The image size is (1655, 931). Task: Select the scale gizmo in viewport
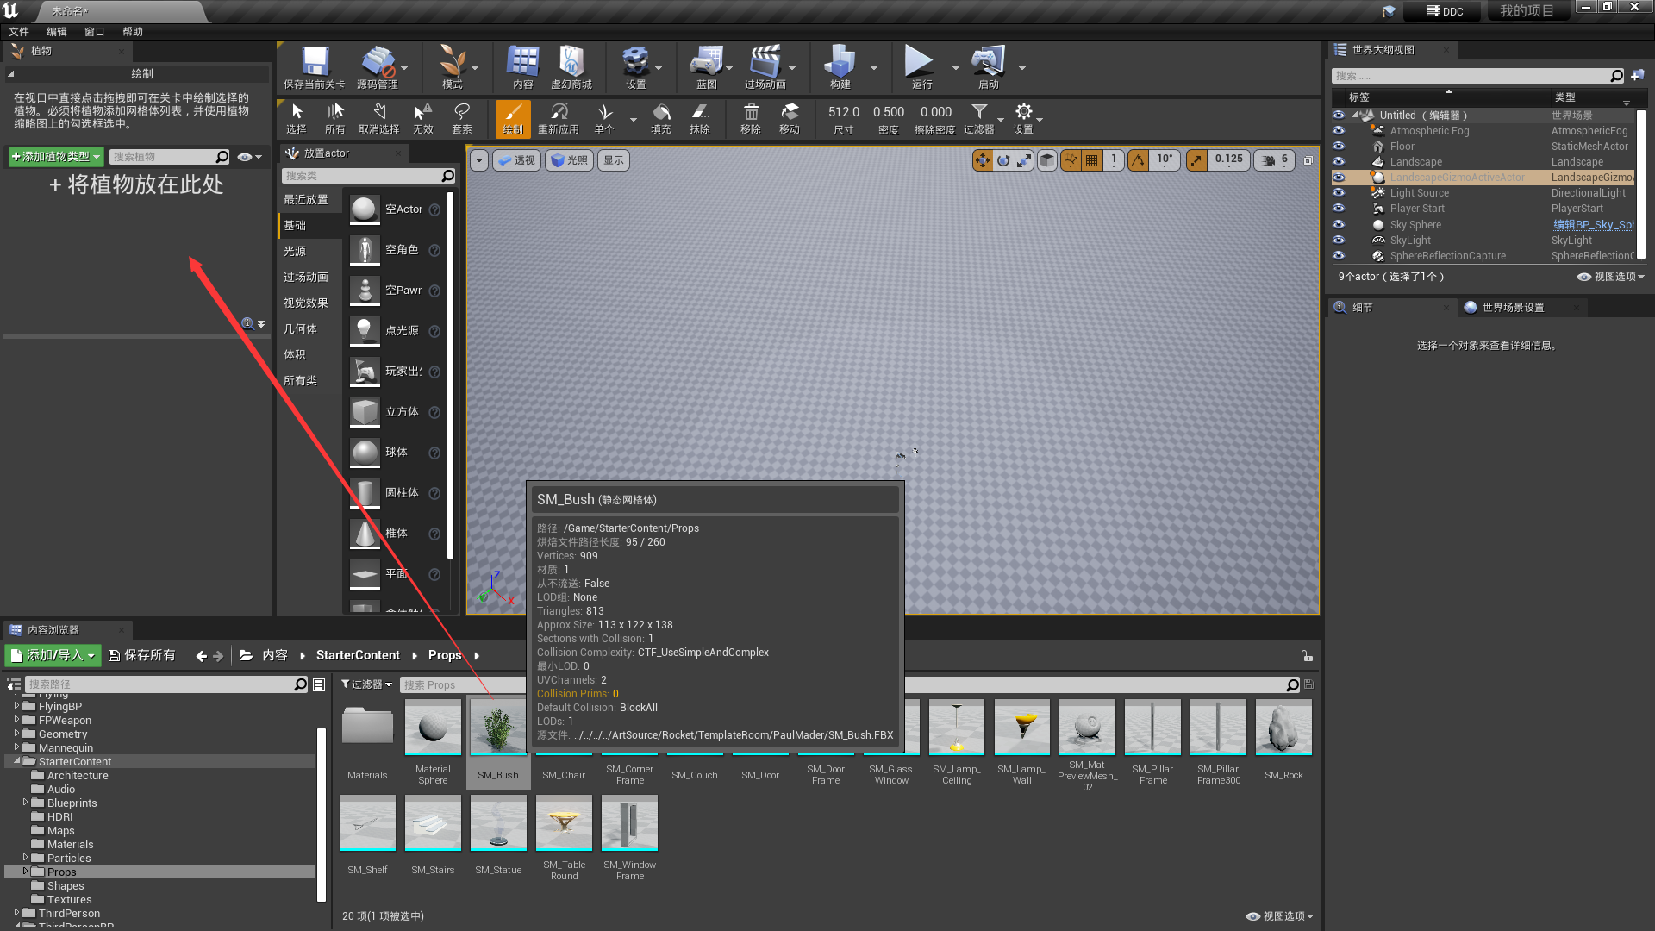pyautogui.click(x=1023, y=160)
